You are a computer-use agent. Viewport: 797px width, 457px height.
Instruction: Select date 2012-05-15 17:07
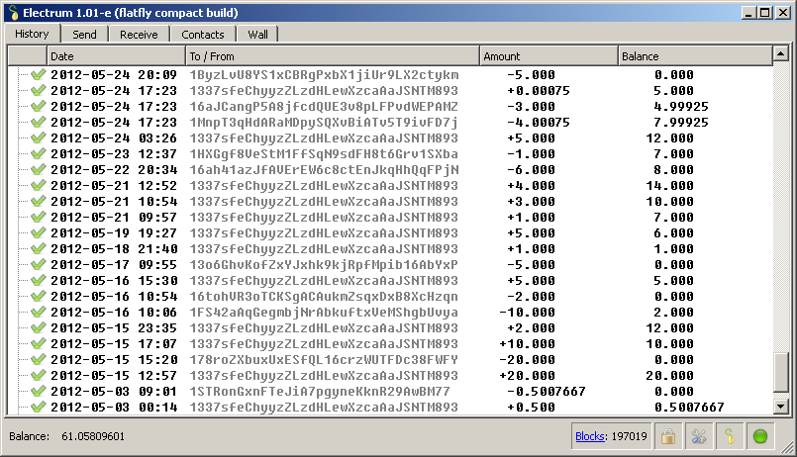(x=114, y=344)
